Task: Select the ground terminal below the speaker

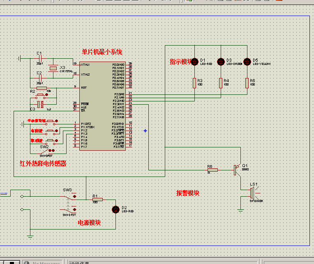Action: pos(240,210)
